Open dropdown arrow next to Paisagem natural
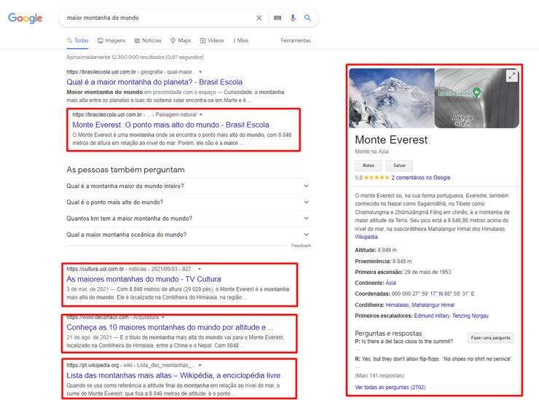The image size is (539, 400). click(201, 115)
